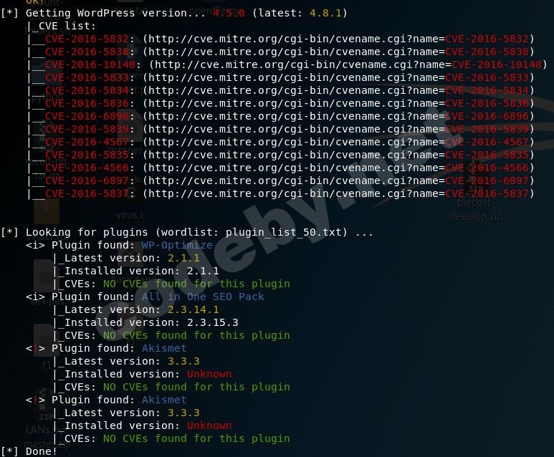Select the WP-Optimize plugin name
Image resolution: width=554 pixels, height=457 pixels.
pos(177,245)
